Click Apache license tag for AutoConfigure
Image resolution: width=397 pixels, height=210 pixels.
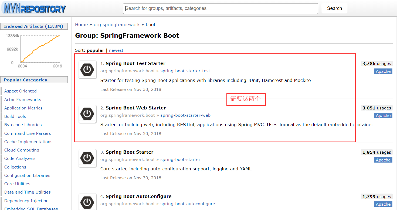click(x=383, y=204)
